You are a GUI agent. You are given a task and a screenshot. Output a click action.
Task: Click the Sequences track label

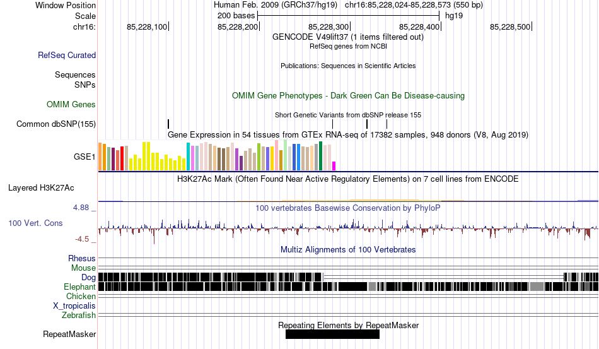tap(75, 74)
